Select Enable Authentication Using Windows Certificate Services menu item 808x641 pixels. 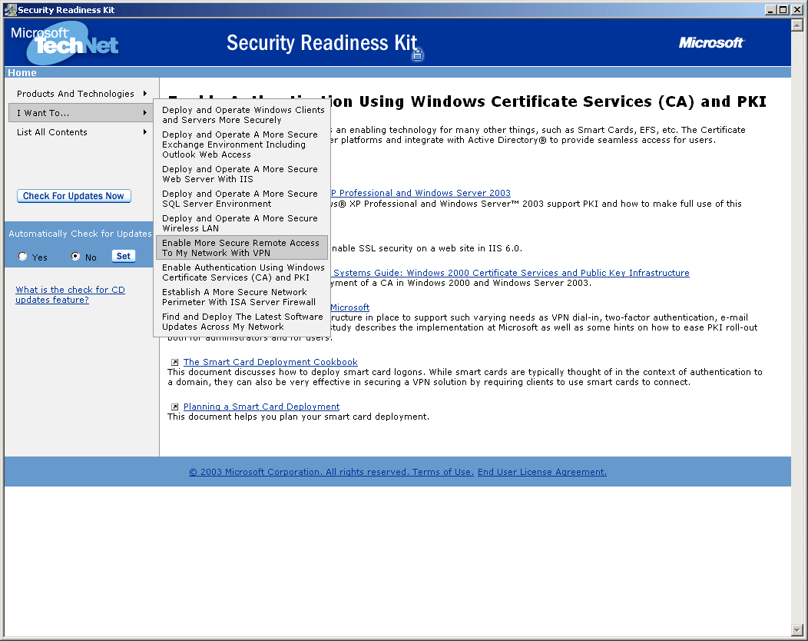click(242, 272)
